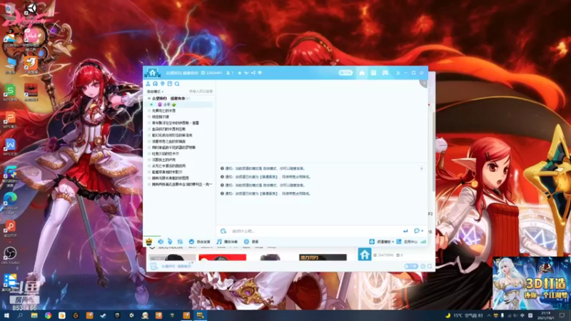Click the taskbar clock
The width and height of the screenshot is (571, 321).
(546, 315)
